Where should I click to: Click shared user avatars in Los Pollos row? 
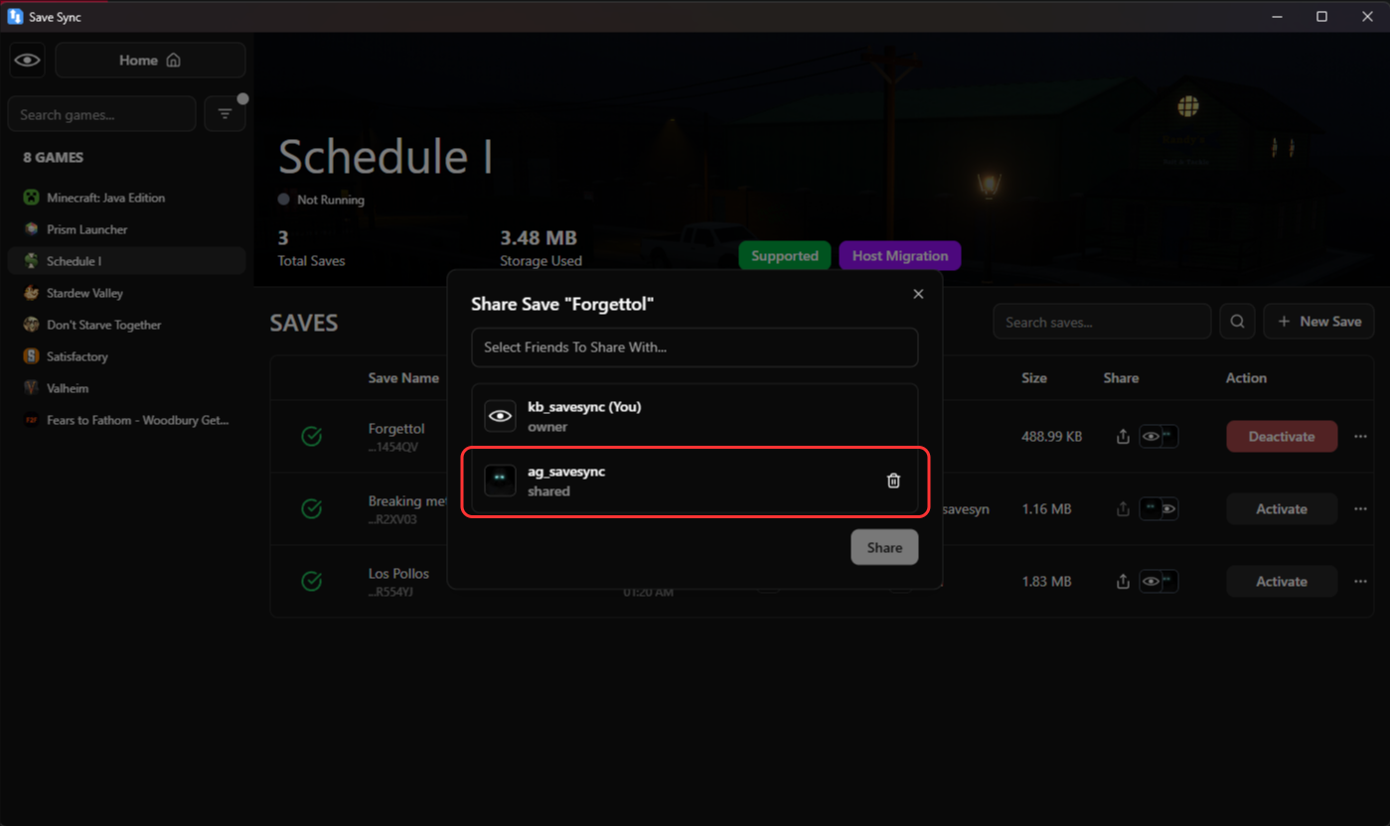1158,581
